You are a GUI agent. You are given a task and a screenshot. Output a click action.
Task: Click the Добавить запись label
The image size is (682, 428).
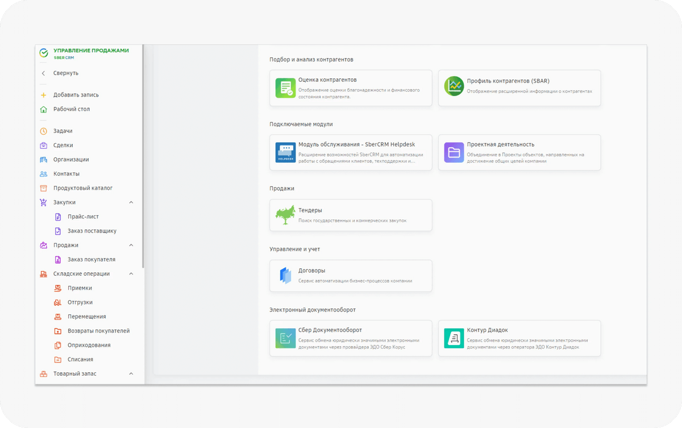[x=76, y=95]
